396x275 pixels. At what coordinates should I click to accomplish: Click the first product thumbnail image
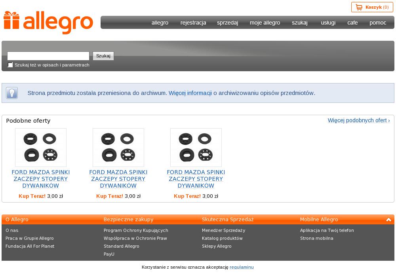click(41, 148)
